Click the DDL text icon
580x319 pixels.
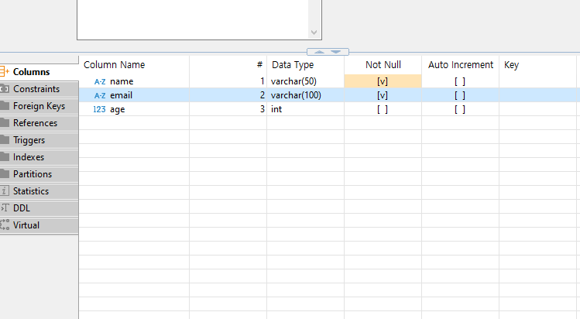pyautogui.click(x=5, y=208)
